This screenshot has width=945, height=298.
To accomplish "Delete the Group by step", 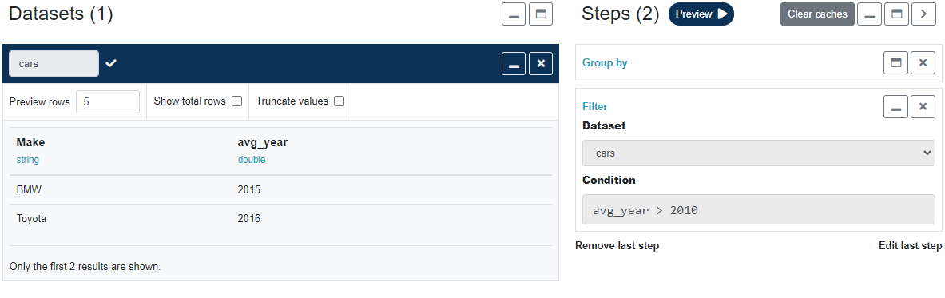I will tap(923, 63).
